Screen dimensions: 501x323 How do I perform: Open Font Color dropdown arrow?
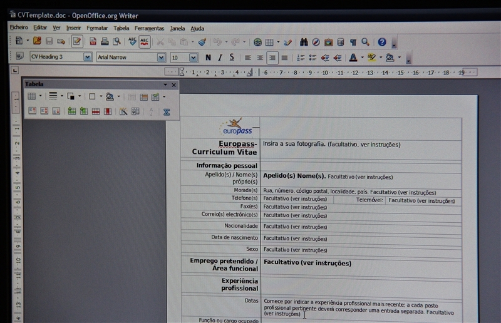(x=362, y=58)
